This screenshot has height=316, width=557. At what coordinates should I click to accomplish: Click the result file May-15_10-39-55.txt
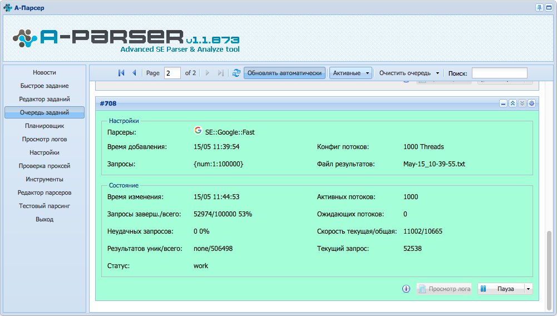tap(434, 164)
